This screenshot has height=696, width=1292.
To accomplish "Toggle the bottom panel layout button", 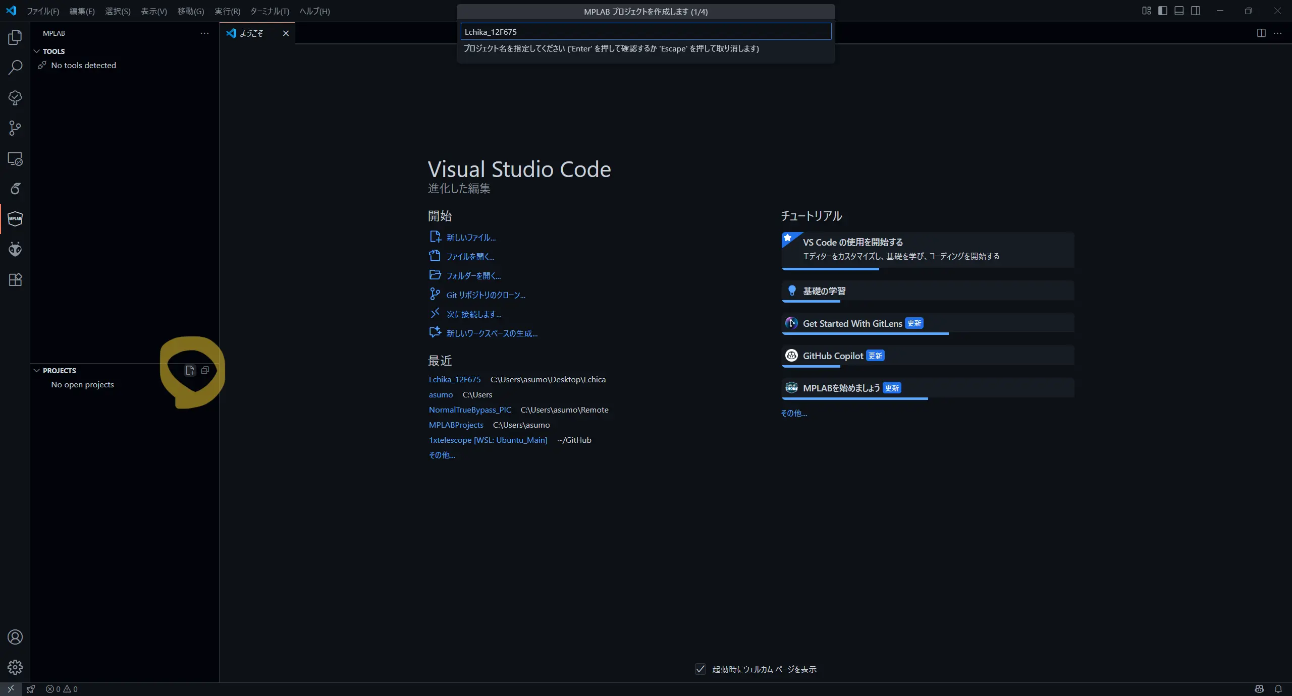I will (x=1179, y=11).
